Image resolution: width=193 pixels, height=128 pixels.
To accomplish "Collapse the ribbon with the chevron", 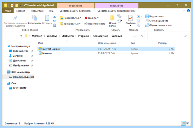I will click(x=184, y=11).
